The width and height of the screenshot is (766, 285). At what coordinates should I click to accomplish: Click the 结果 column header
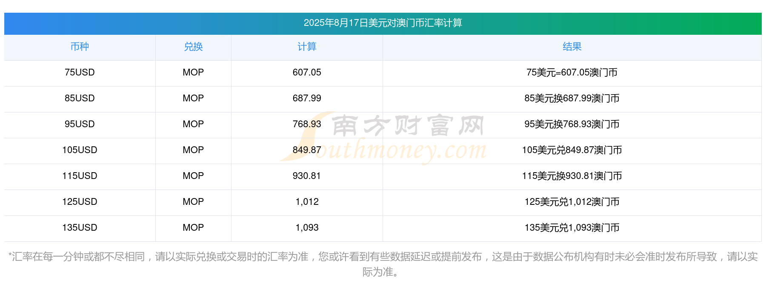(572, 47)
